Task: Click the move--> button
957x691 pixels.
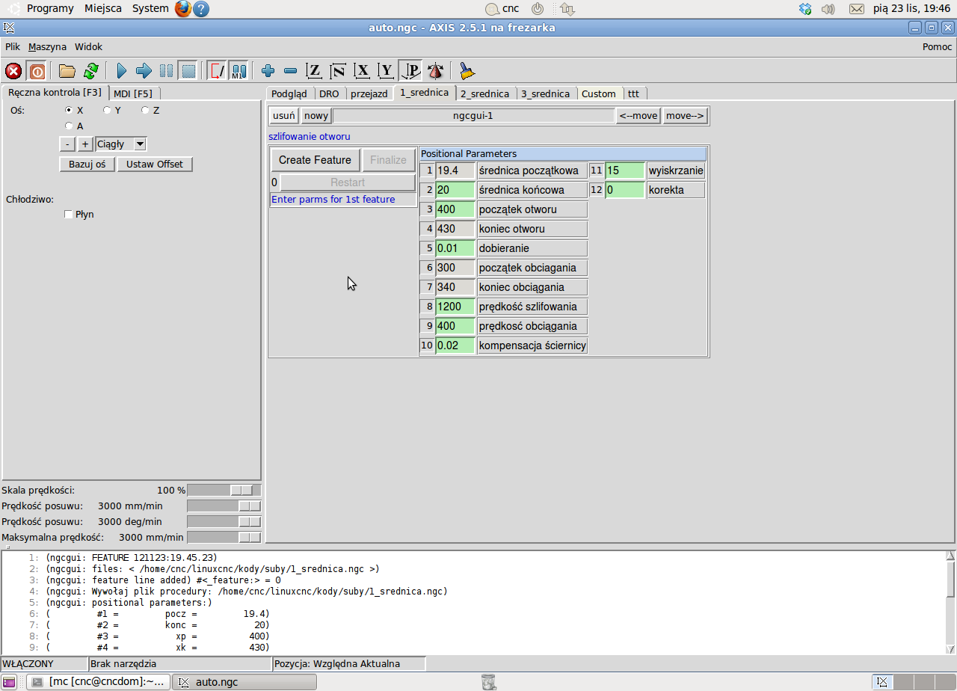Action: point(685,116)
